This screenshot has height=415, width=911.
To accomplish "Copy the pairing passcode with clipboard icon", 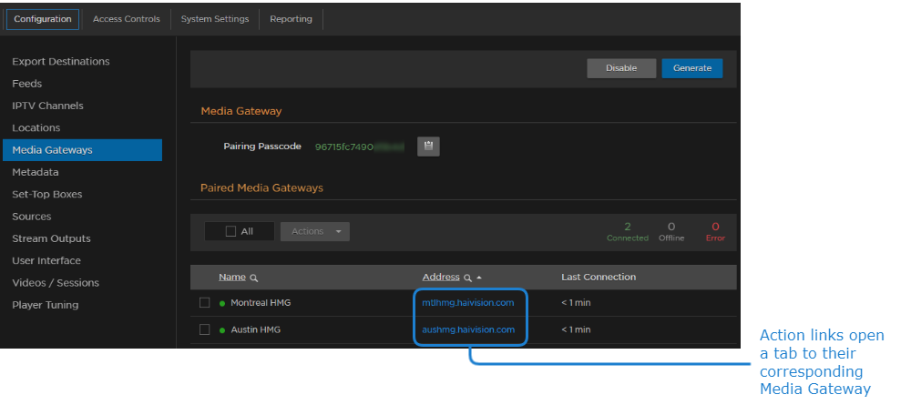I will (x=428, y=147).
